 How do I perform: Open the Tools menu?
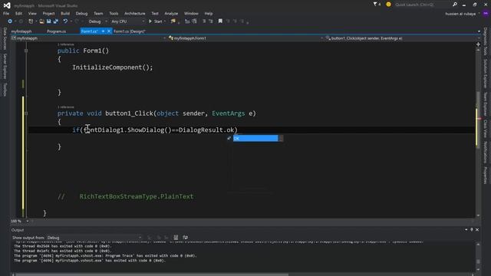114,14
